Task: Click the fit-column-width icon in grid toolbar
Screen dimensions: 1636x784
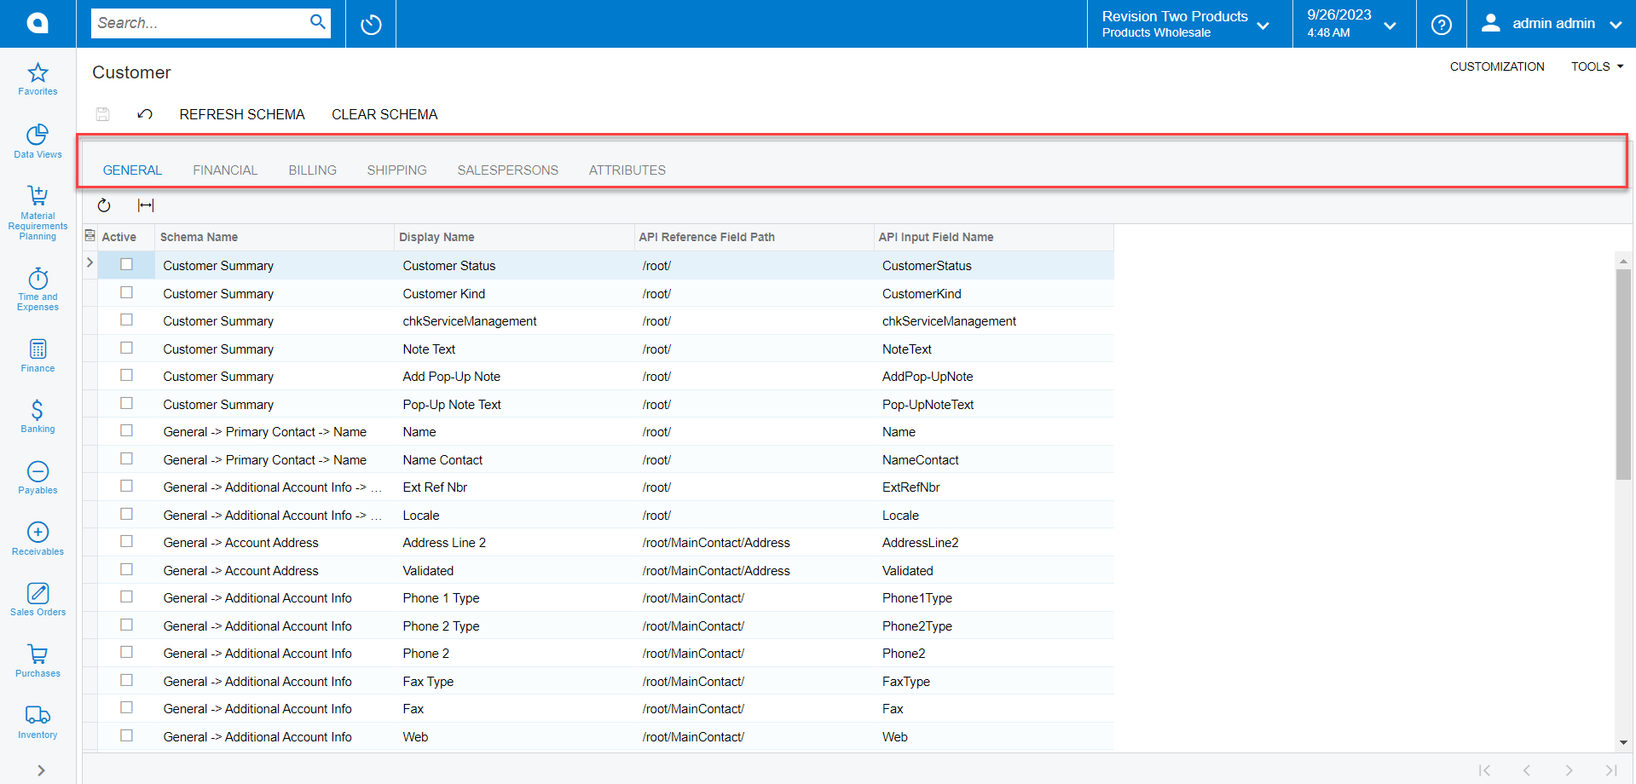Action: tap(145, 205)
